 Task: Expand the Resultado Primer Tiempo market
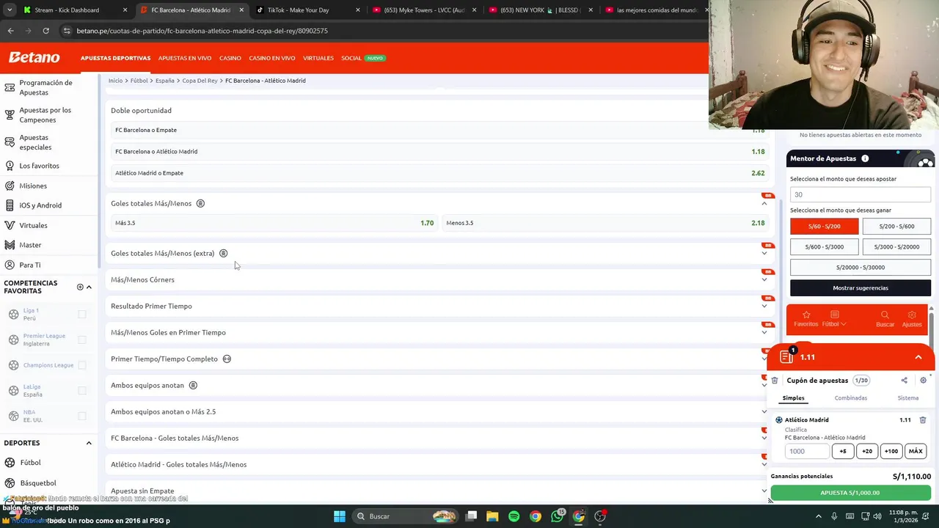click(764, 306)
